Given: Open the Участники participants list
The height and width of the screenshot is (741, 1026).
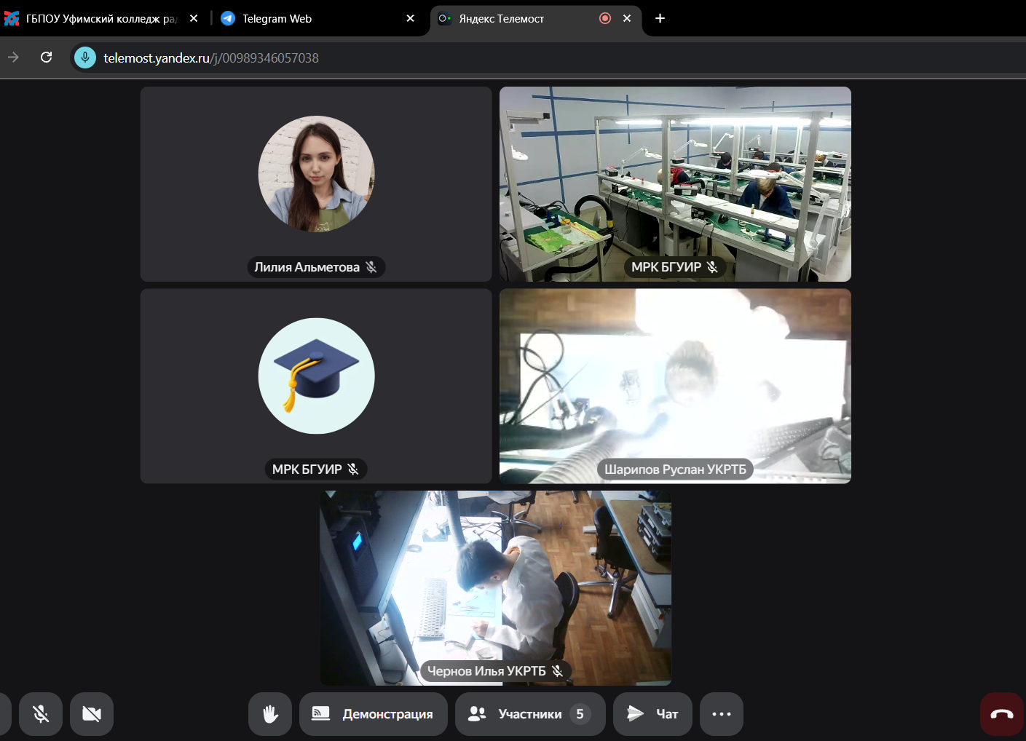Looking at the screenshot, I should coord(530,714).
